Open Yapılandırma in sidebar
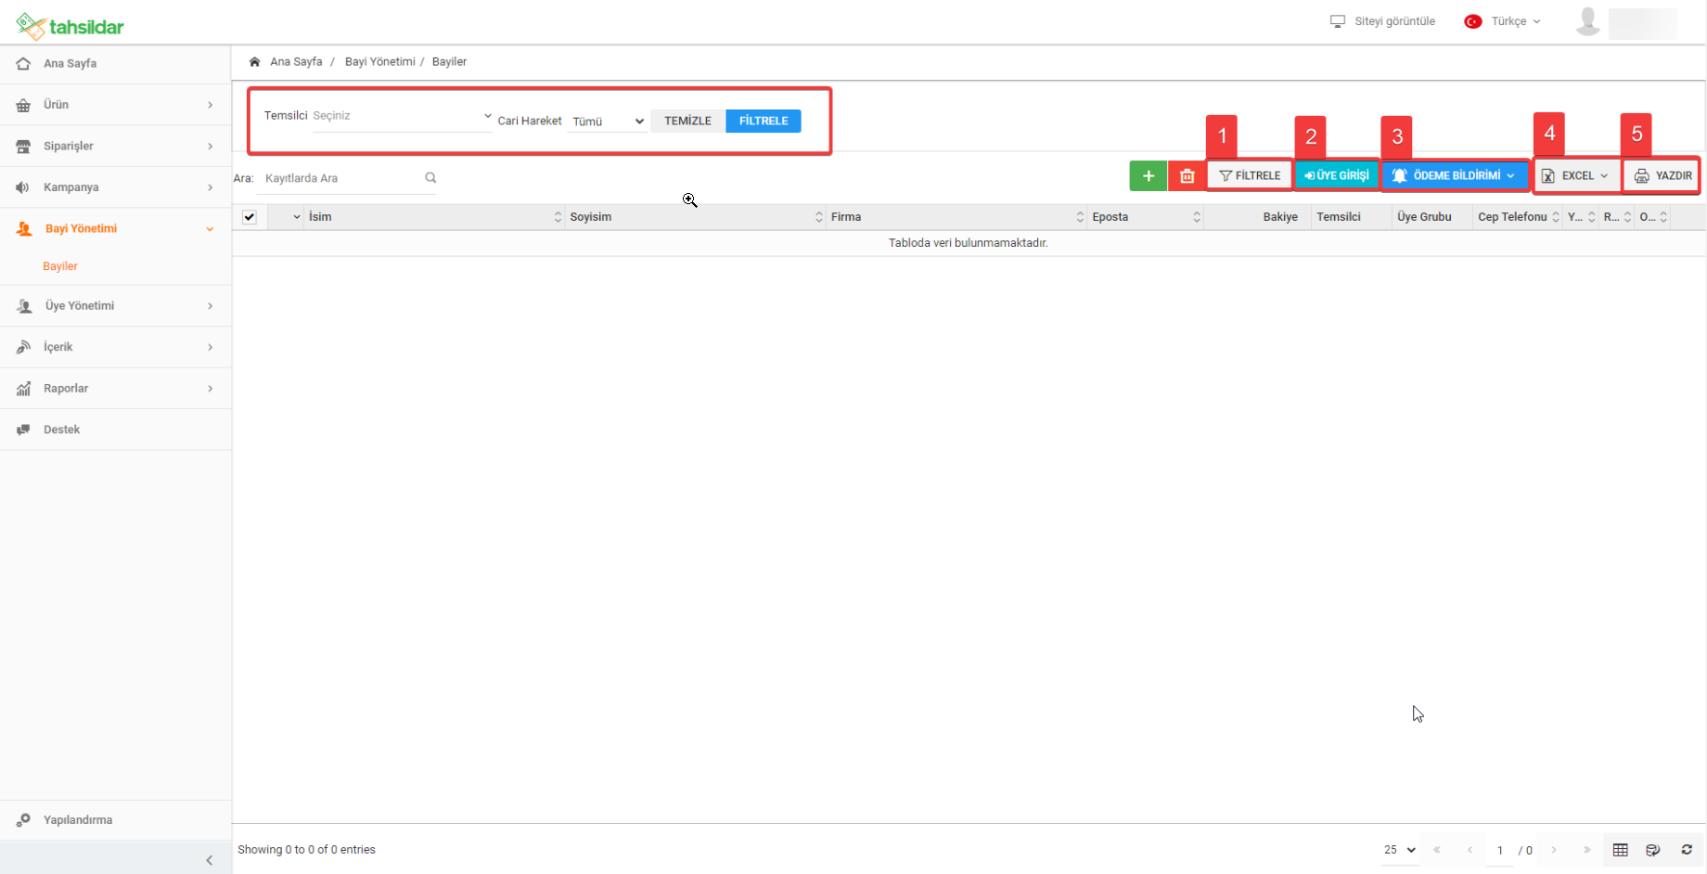 click(116, 820)
